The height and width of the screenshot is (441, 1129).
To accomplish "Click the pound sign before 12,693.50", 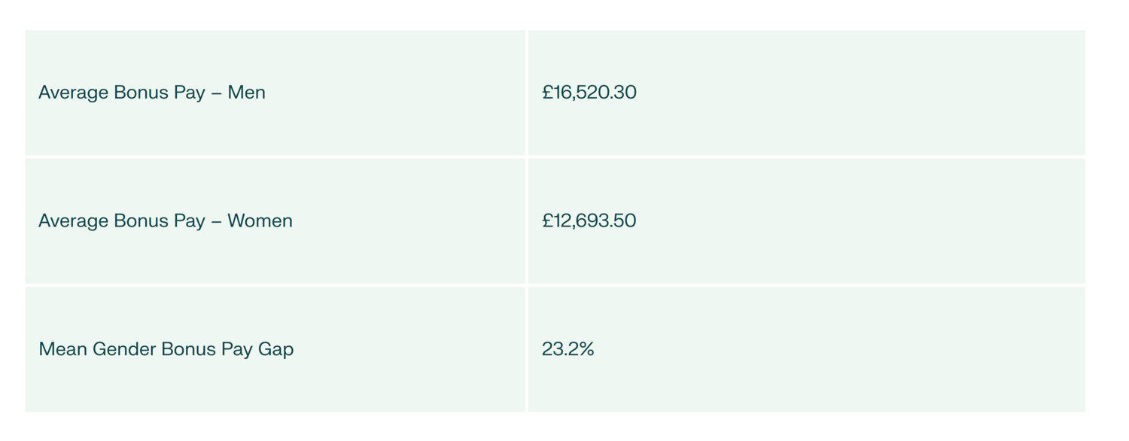I will pyautogui.click(x=547, y=220).
